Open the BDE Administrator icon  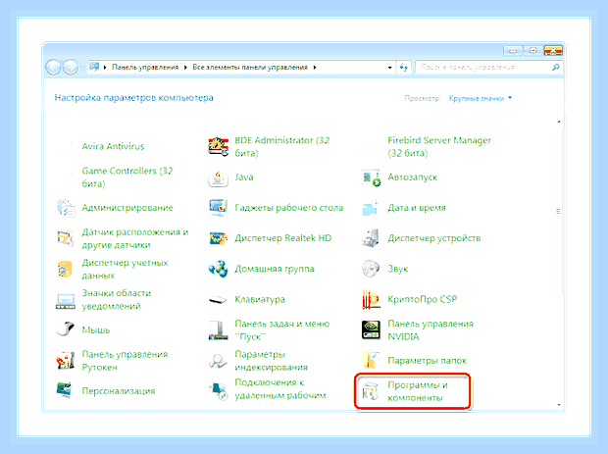218,146
